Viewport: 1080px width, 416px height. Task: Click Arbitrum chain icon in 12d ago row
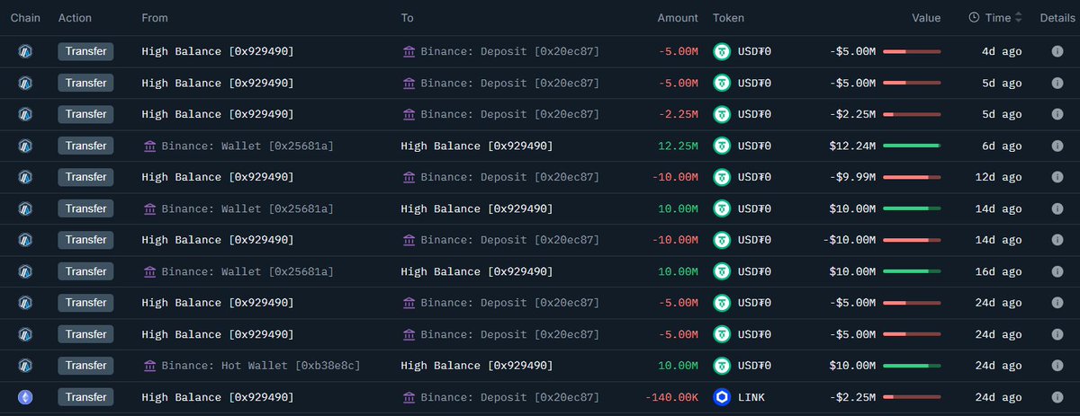25,177
